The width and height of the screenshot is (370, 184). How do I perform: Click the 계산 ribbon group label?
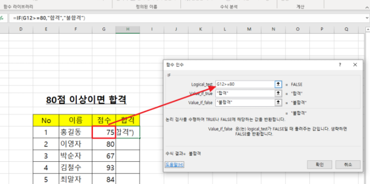click(x=300, y=7)
